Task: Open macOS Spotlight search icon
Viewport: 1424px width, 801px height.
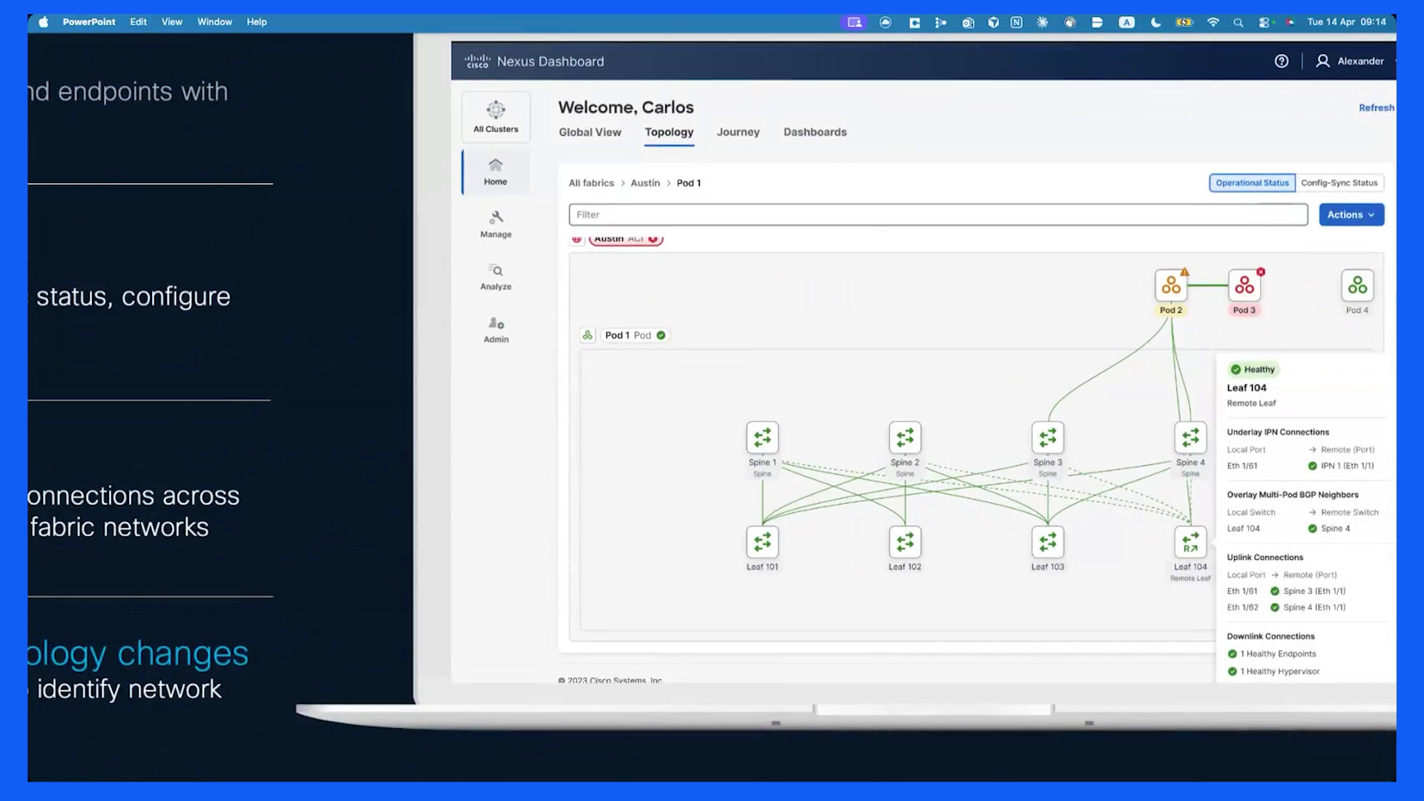Action: pyautogui.click(x=1238, y=23)
